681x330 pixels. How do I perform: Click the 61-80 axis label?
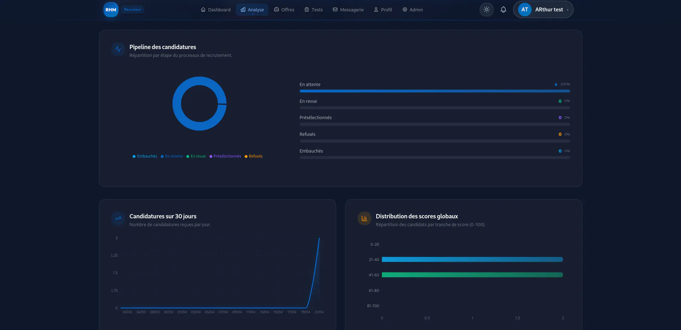pyautogui.click(x=374, y=291)
